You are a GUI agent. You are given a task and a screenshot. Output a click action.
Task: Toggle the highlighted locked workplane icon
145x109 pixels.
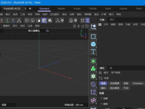click(88, 20)
